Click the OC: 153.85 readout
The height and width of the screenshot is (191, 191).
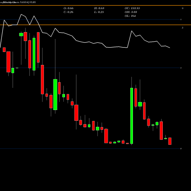click(x=132, y=8)
